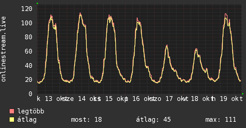246x128 pixels.
Task: Click the green arrow atop the y-axis
Action: click(37, 3)
